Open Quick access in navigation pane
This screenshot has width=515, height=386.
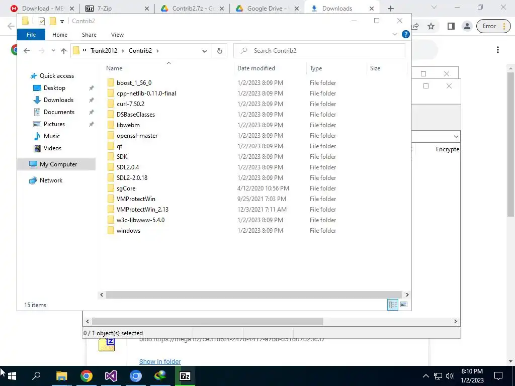pyautogui.click(x=56, y=76)
